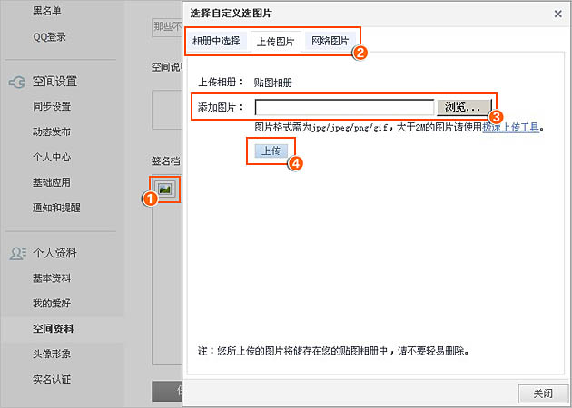
Task: Click the insert image icon in signature editor
Action: 164,189
